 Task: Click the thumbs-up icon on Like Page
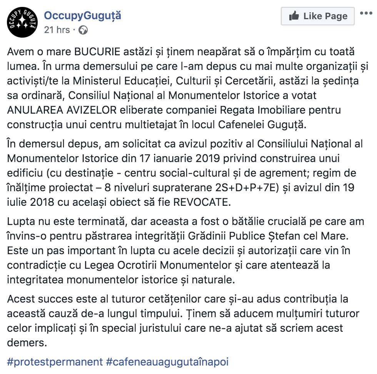click(x=294, y=16)
